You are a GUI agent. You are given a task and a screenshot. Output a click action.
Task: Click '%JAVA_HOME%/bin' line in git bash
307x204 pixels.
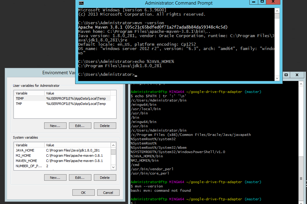[x=147, y=156]
